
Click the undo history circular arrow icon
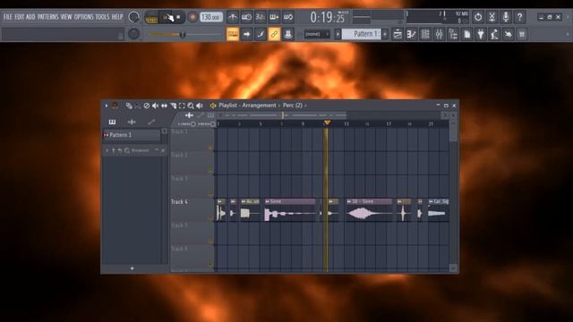pos(478,17)
